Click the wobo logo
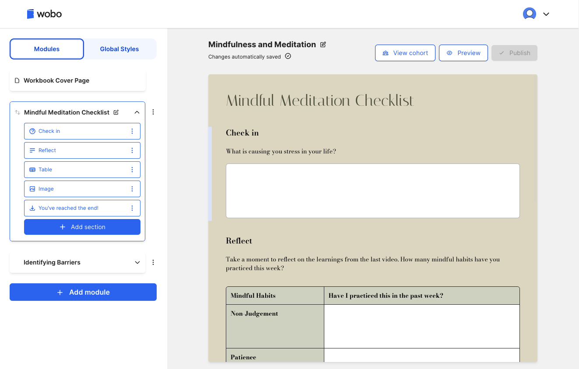579x369 pixels. (x=44, y=14)
